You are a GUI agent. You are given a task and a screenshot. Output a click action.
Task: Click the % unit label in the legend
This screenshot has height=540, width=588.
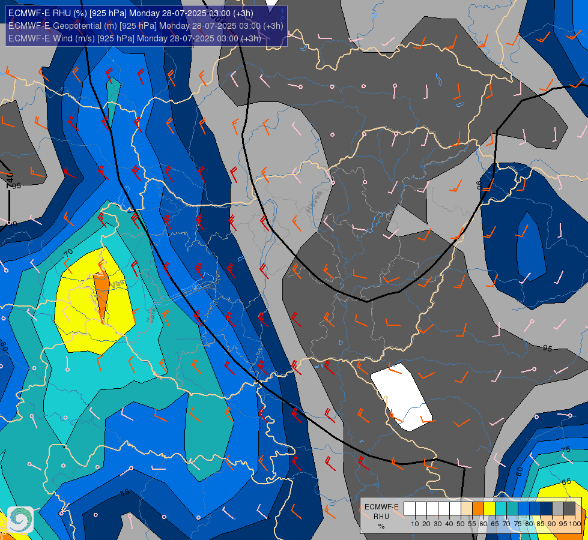pos(381,526)
